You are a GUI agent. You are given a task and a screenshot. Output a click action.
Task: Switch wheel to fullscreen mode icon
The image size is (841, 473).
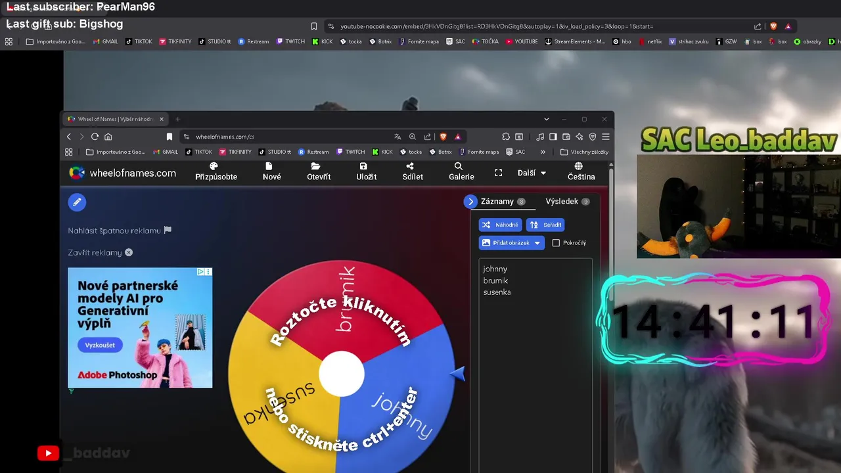(498, 173)
